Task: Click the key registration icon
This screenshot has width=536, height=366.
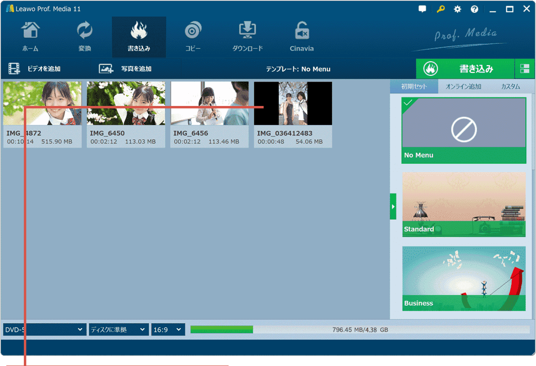Action: coord(440,9)
